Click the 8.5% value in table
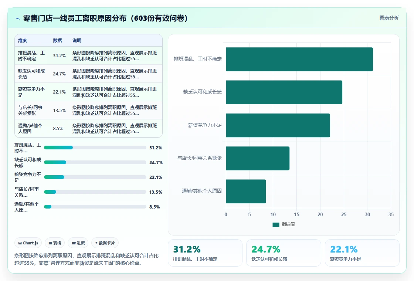The width and height of the screenshot is (414, 281). tap(58, 128)
